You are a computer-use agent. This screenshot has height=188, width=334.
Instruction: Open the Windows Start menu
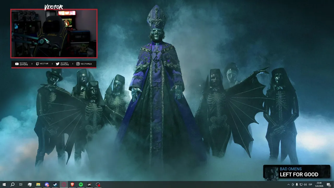coord(4,185)
